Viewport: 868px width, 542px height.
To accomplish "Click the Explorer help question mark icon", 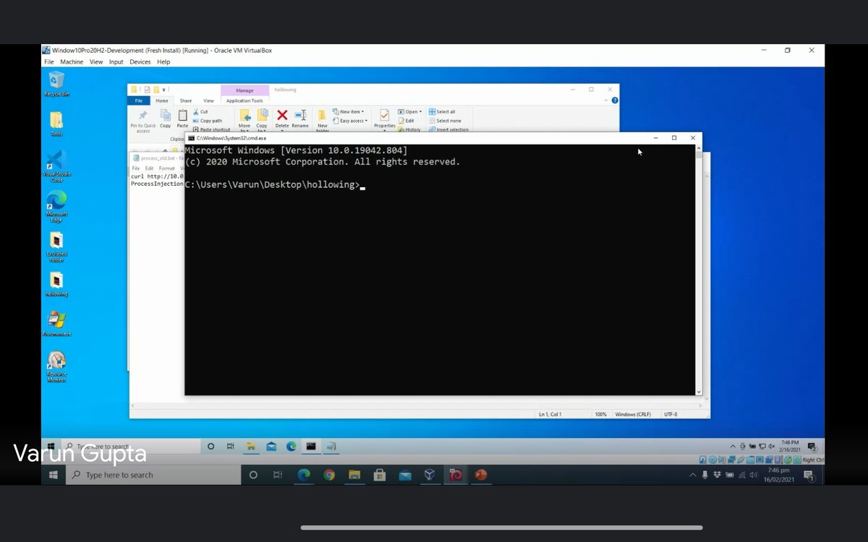I will (615, 100).
